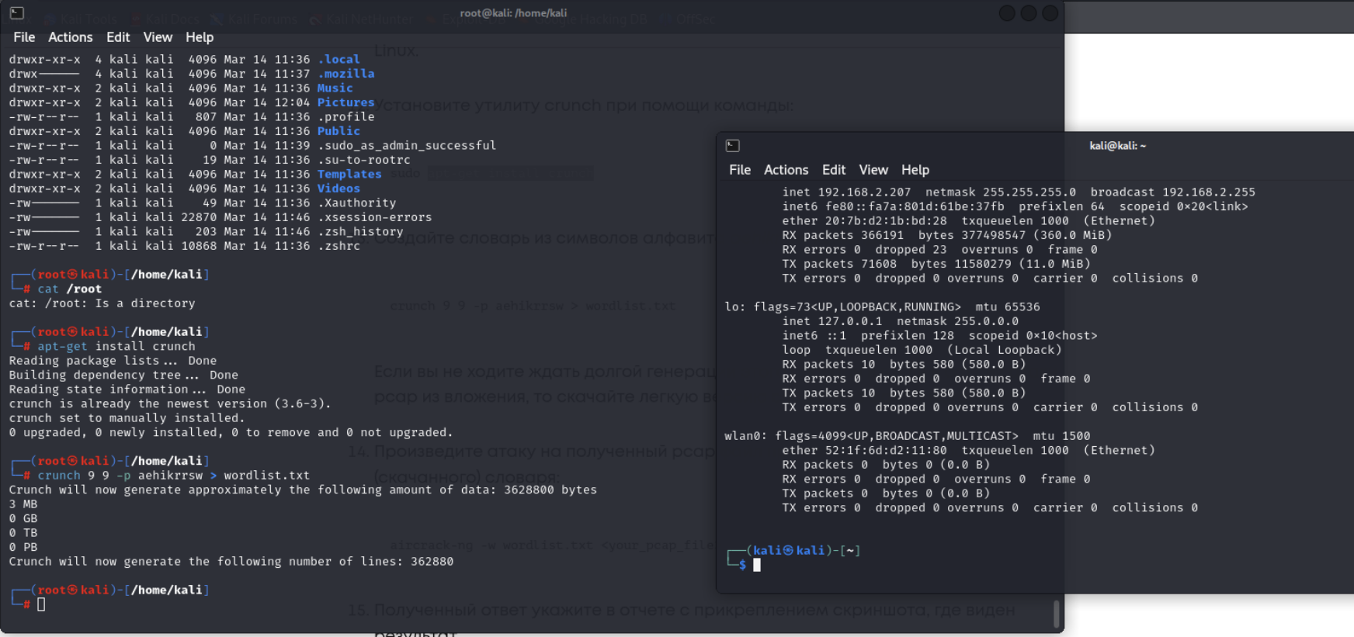Click the root terminal's vertical scrollbar
This screenshot has height=637, width=1354.
(x=1056, y=613)
